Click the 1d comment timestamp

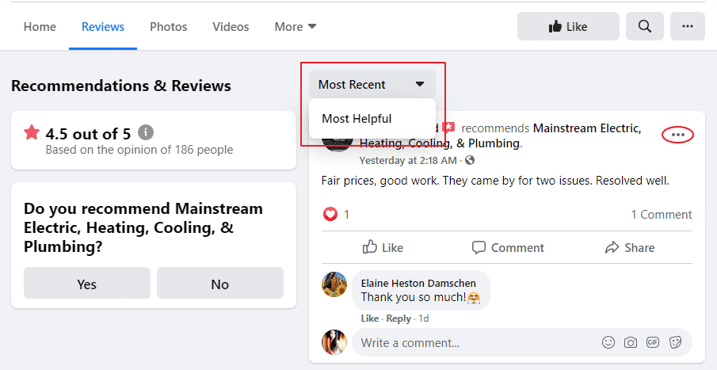[x=423, y=319]
